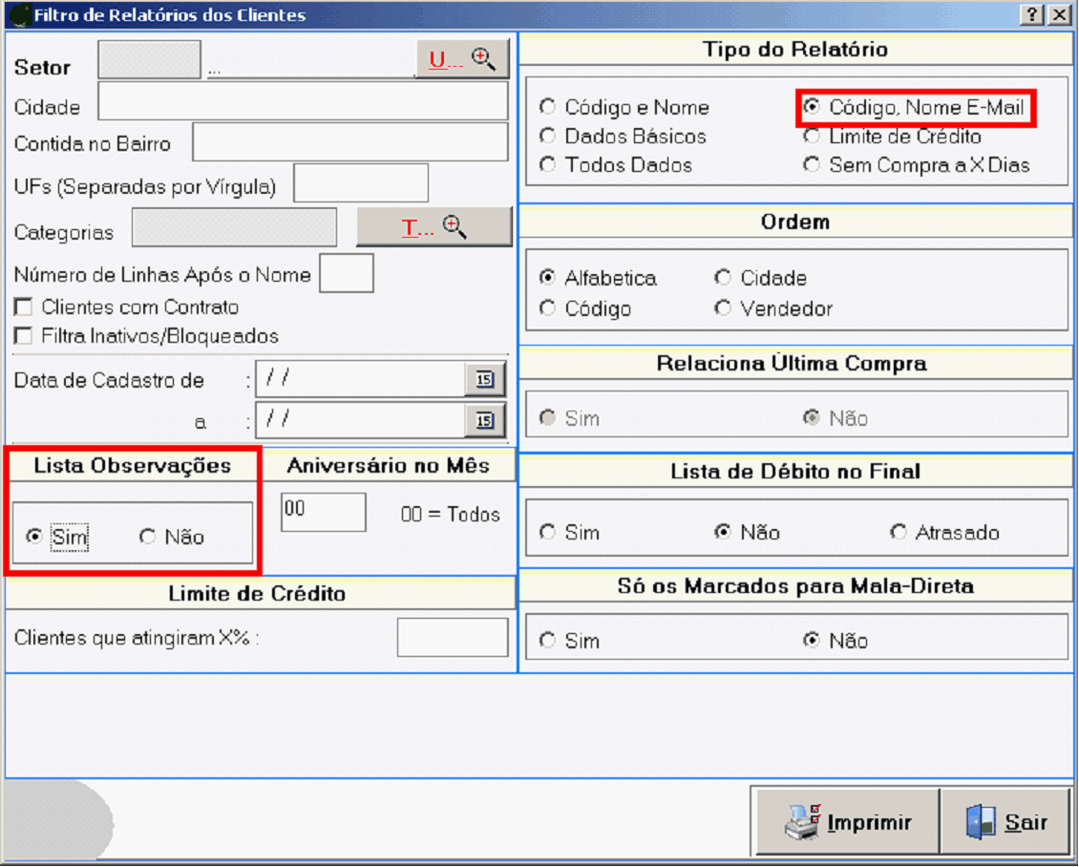Screen dimensions: 1079x867
Task: Set Lista Observações to Não
Action: click(x=148, y=537)
